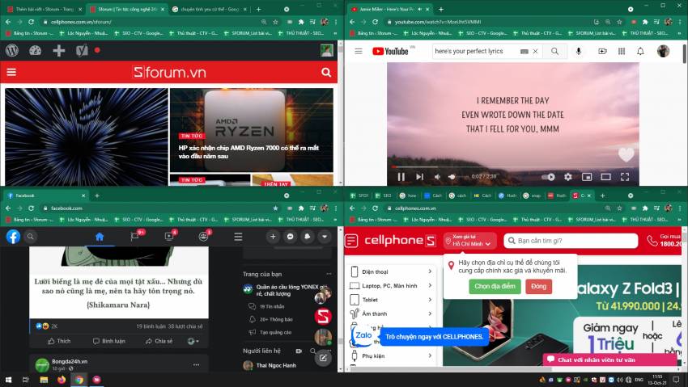Open the YouTube apps grid

click(x=622, y=51)
